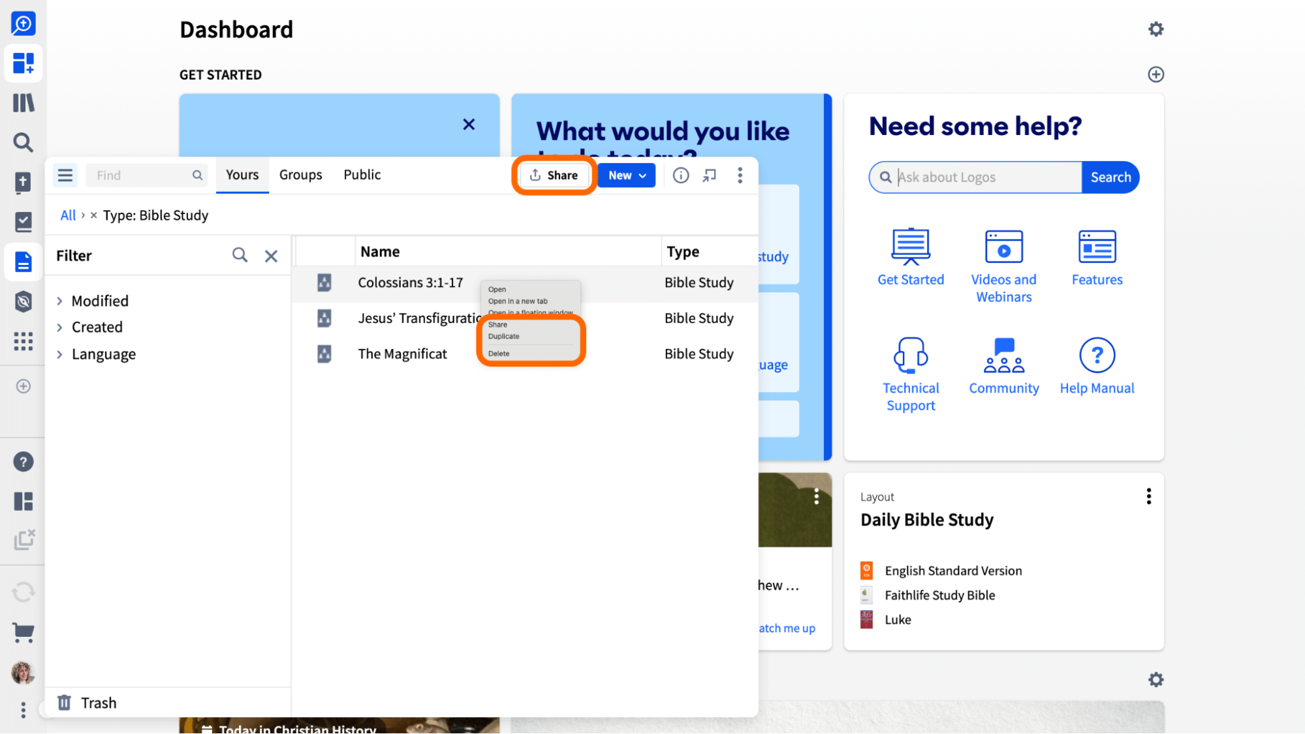Click the close-all panels icon in sidebar
Viewport: 1305px width, 734px height.
24,540
